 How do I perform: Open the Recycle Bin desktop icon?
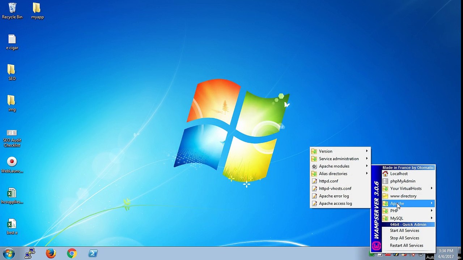tap(12, 11)
